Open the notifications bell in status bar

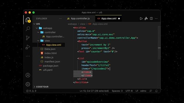pos(156,91)
